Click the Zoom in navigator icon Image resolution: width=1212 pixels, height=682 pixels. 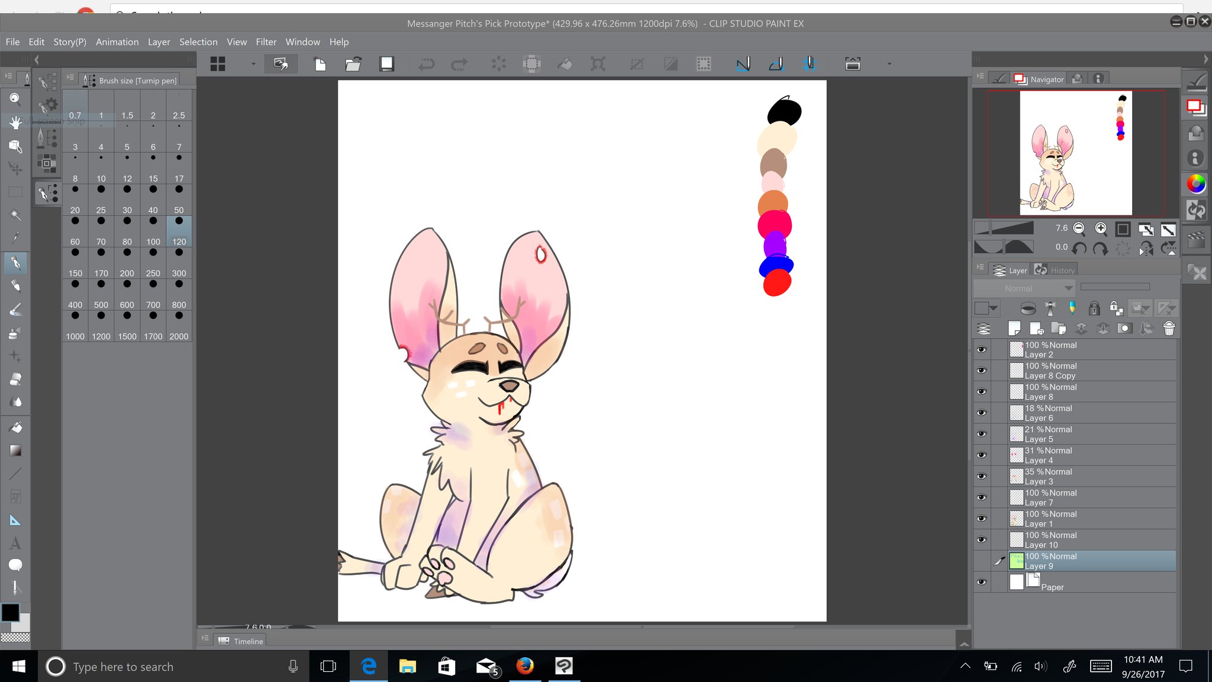click(1101, 229)
